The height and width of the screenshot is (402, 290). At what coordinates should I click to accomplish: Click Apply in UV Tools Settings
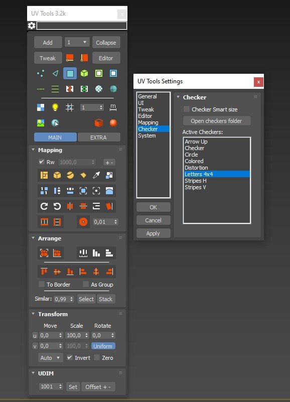[153, 233]
